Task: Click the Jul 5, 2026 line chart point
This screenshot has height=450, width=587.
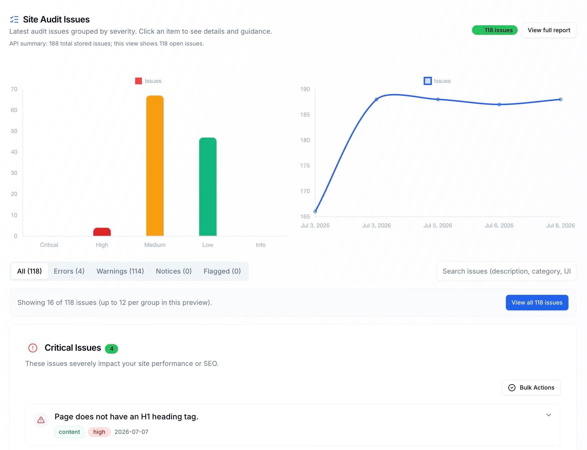Action: pos(438,99)
